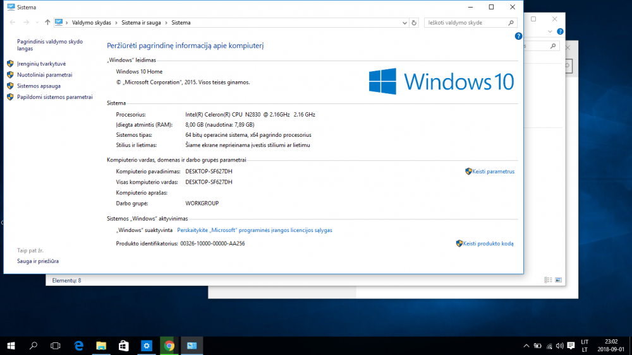
Task: Select Sistema breadcrumb item
Action: [181, 23]
